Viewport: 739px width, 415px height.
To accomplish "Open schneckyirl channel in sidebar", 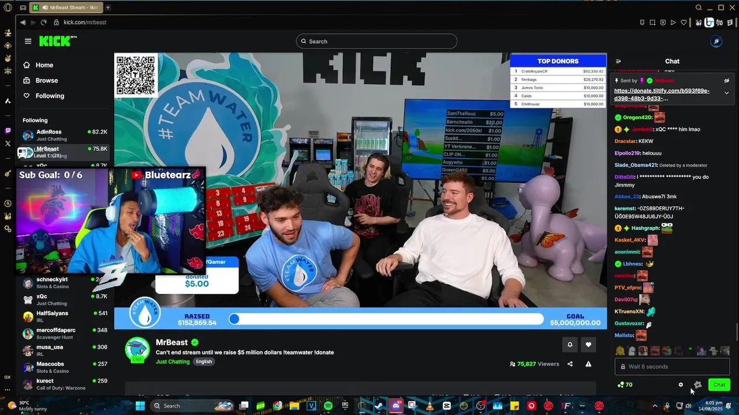I will tap(65, 282).
